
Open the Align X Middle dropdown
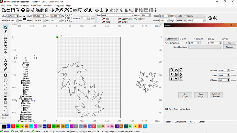click(181, 16)
